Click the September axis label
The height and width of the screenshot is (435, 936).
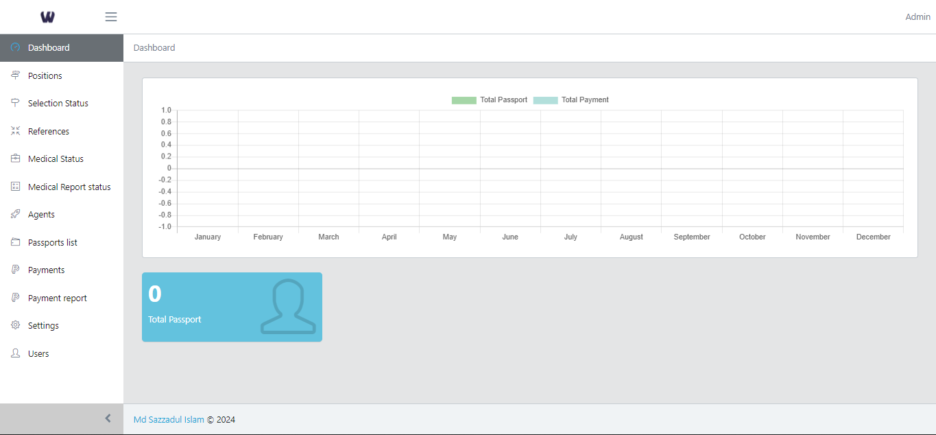pyautogui.click(x=692, y=237)
